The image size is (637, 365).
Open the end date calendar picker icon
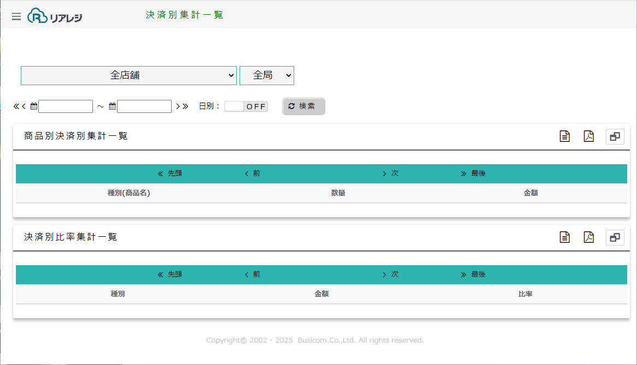click(113, 106)
